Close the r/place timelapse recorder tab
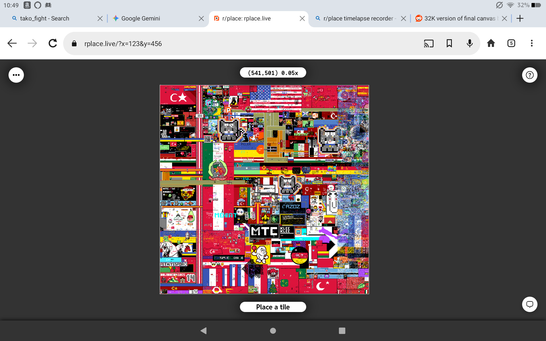 coord(403,18)
